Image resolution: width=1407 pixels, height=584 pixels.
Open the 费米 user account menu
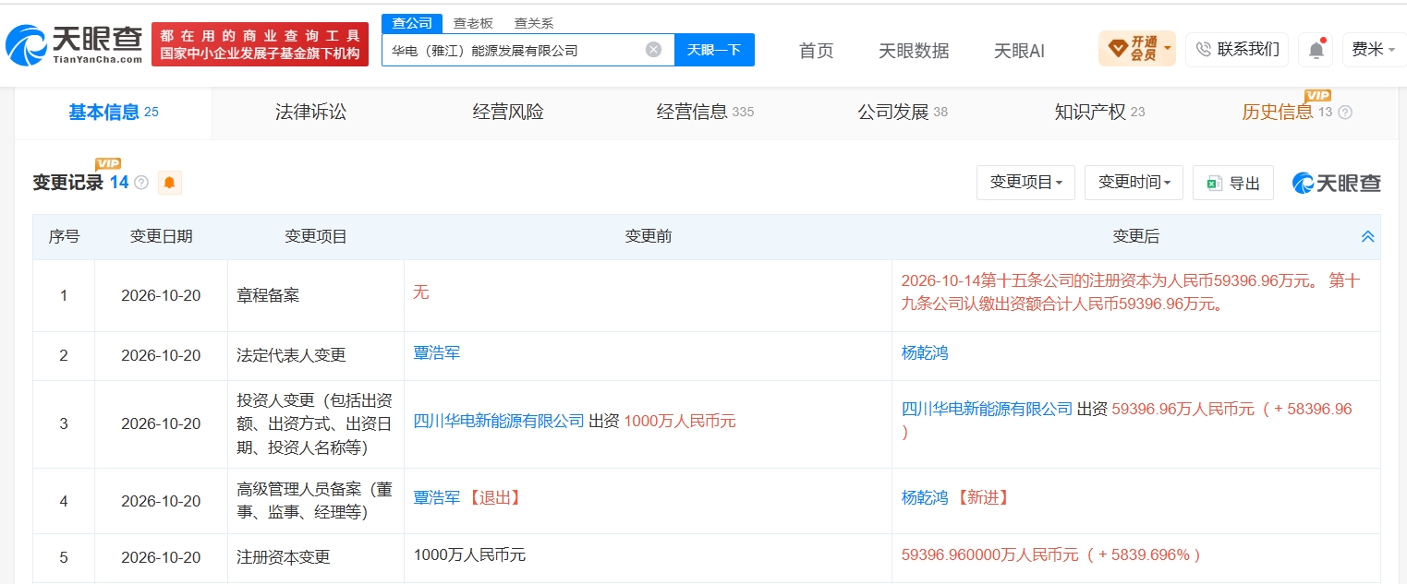(x=1373, y=50)
